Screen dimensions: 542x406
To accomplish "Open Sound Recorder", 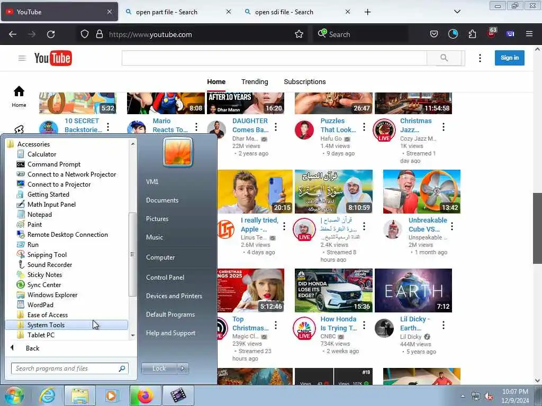I will click(50, 264).
